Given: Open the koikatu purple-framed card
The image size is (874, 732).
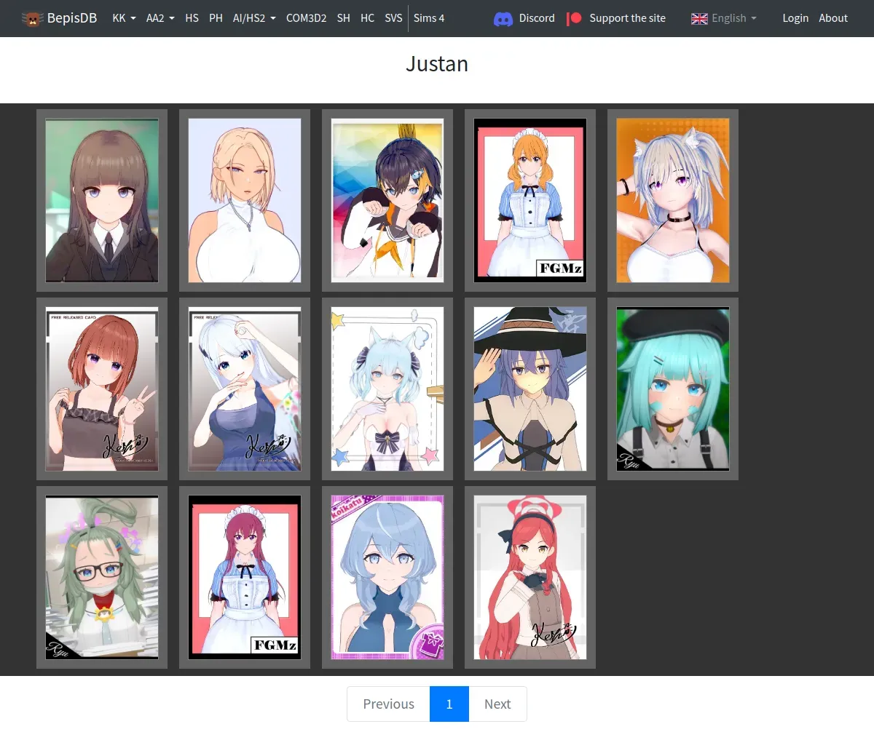Looking at the screenshot, I should [387, 577].
